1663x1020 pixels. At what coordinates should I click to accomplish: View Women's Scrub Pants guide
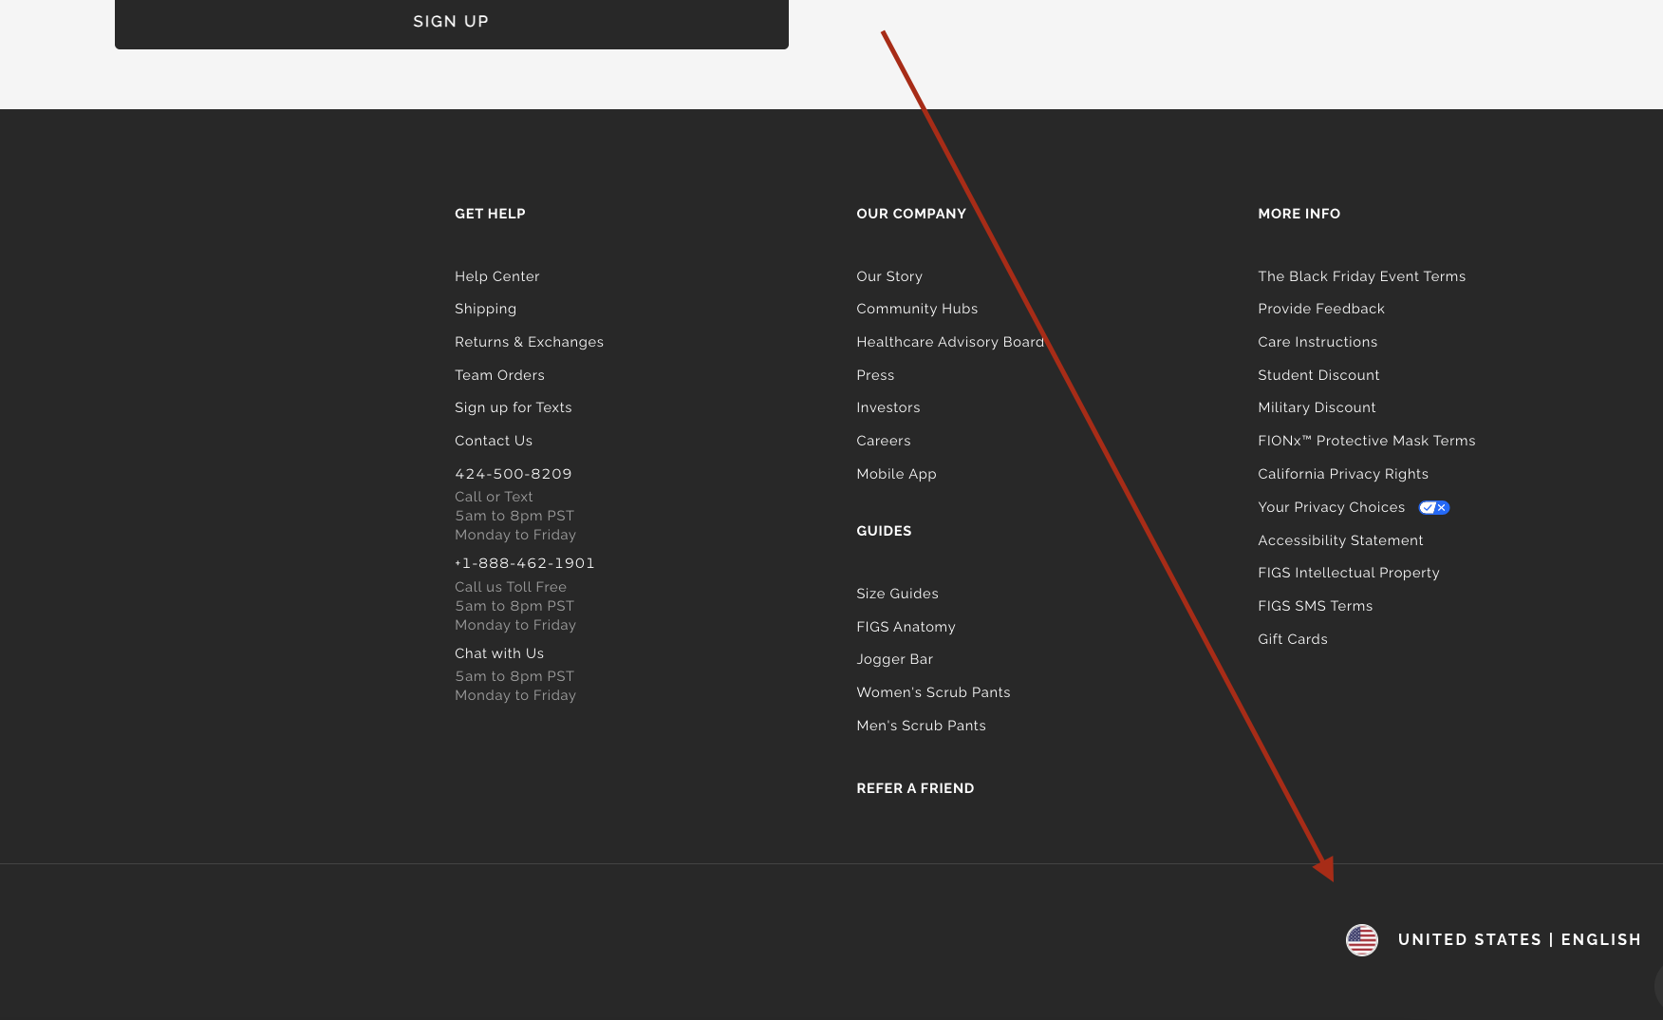click(x=933, y=692)
